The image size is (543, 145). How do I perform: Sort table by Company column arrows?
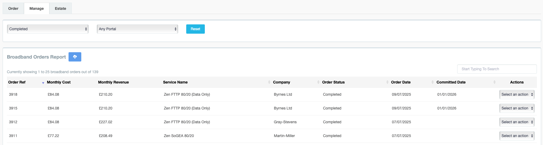(x=318, y=82)
